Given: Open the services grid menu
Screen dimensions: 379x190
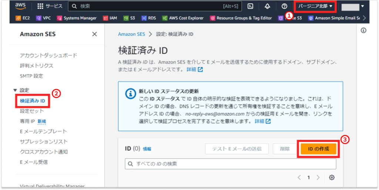Looking at the screenshot, I should pyautogui.click(x=40, y=6).
